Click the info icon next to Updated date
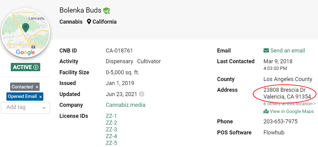The image size is (318, 147). tap(142, 94)
